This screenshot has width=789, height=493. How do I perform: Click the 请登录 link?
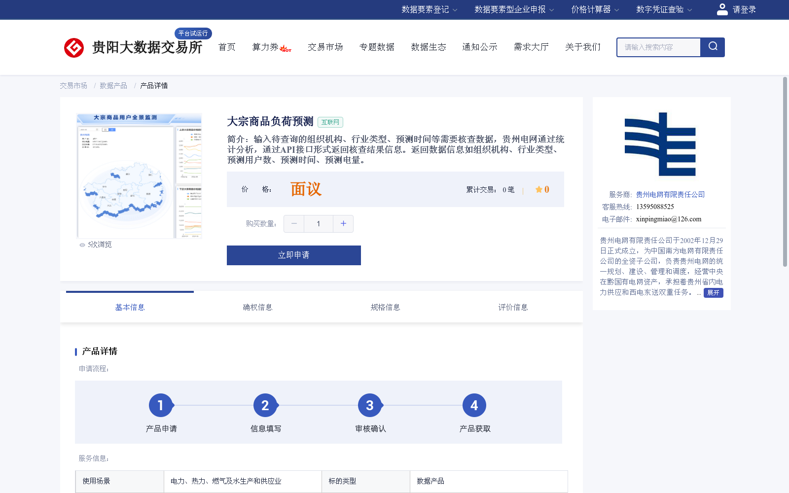click(744, 9)
